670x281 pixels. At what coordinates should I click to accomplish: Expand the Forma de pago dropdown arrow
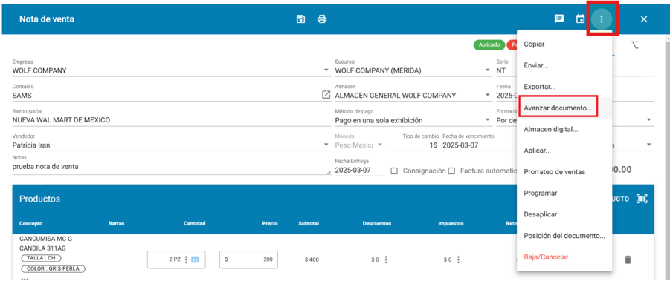point(649,120)
